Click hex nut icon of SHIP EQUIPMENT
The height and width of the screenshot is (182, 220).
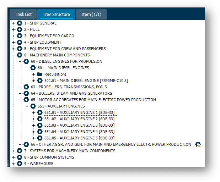pos(20,42)
